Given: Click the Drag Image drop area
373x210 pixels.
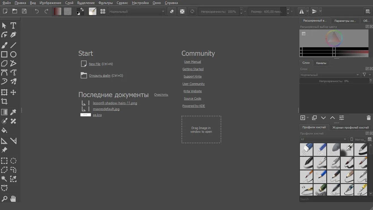Looking at the screenshot, I should (x=201, y=130).
